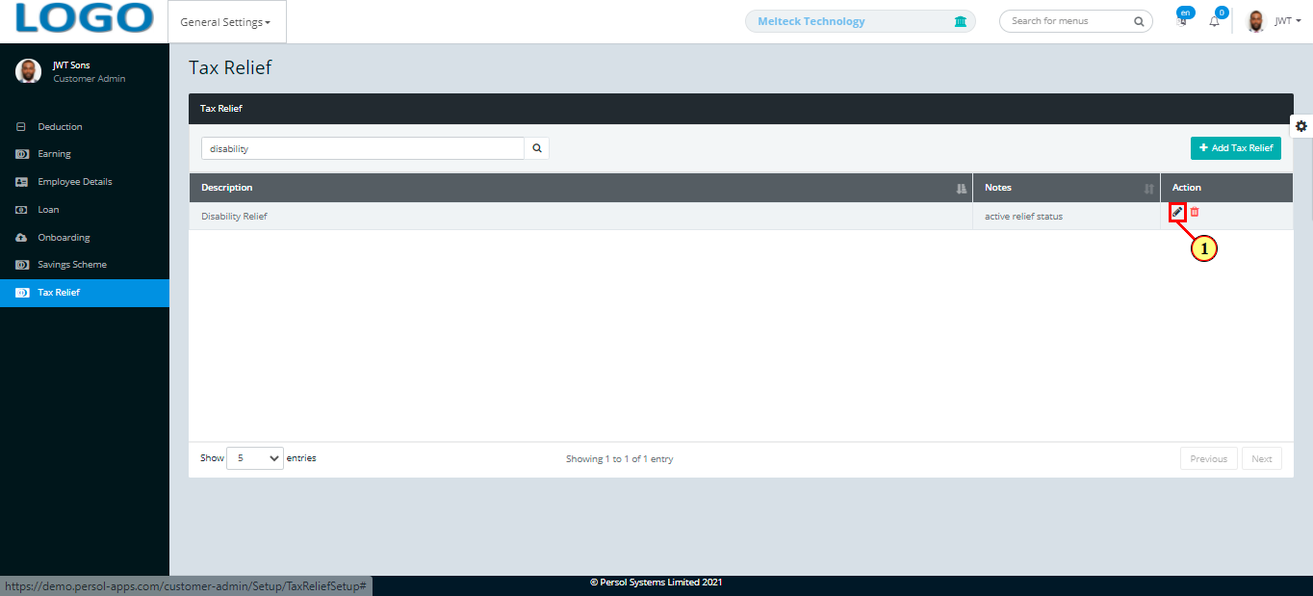Click the 'Disability Relief' table cell
The height and width of the screenshot is (596, 1313).
pos(580,217)
